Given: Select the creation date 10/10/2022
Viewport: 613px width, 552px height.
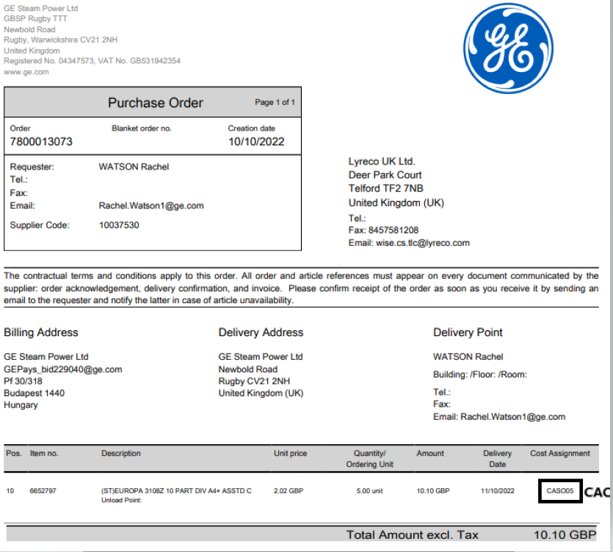Looking at the screenshot, I should click(255, 142).
